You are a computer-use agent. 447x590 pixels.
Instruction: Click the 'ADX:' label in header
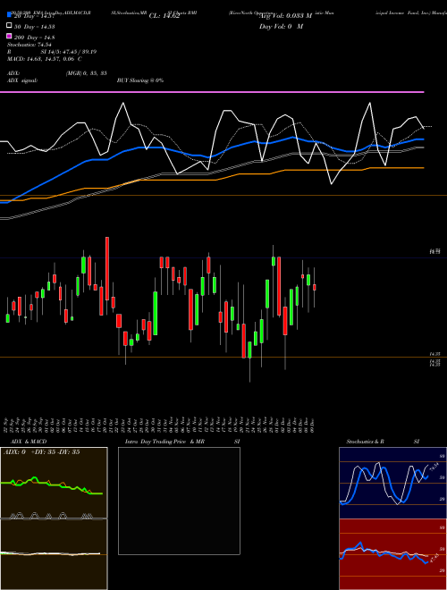[13, 73]
